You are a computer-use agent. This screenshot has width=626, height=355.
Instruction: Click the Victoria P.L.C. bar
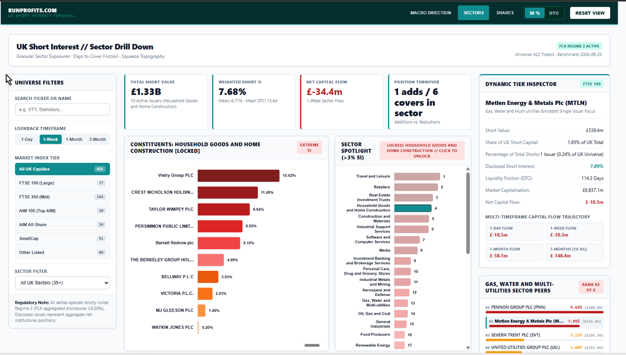(x=205, y=293)
